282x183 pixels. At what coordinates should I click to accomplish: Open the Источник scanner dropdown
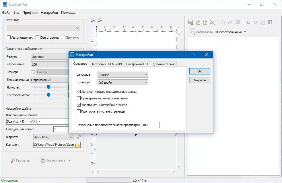(x=44, y=28)
